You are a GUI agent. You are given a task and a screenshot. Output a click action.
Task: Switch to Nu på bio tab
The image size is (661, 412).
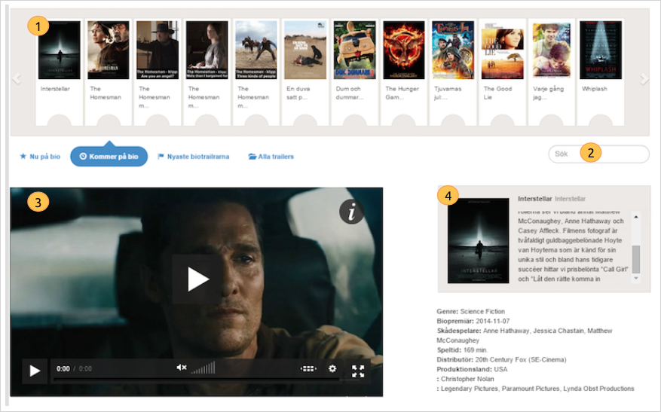pyautogui.click(x=40, y=157)
